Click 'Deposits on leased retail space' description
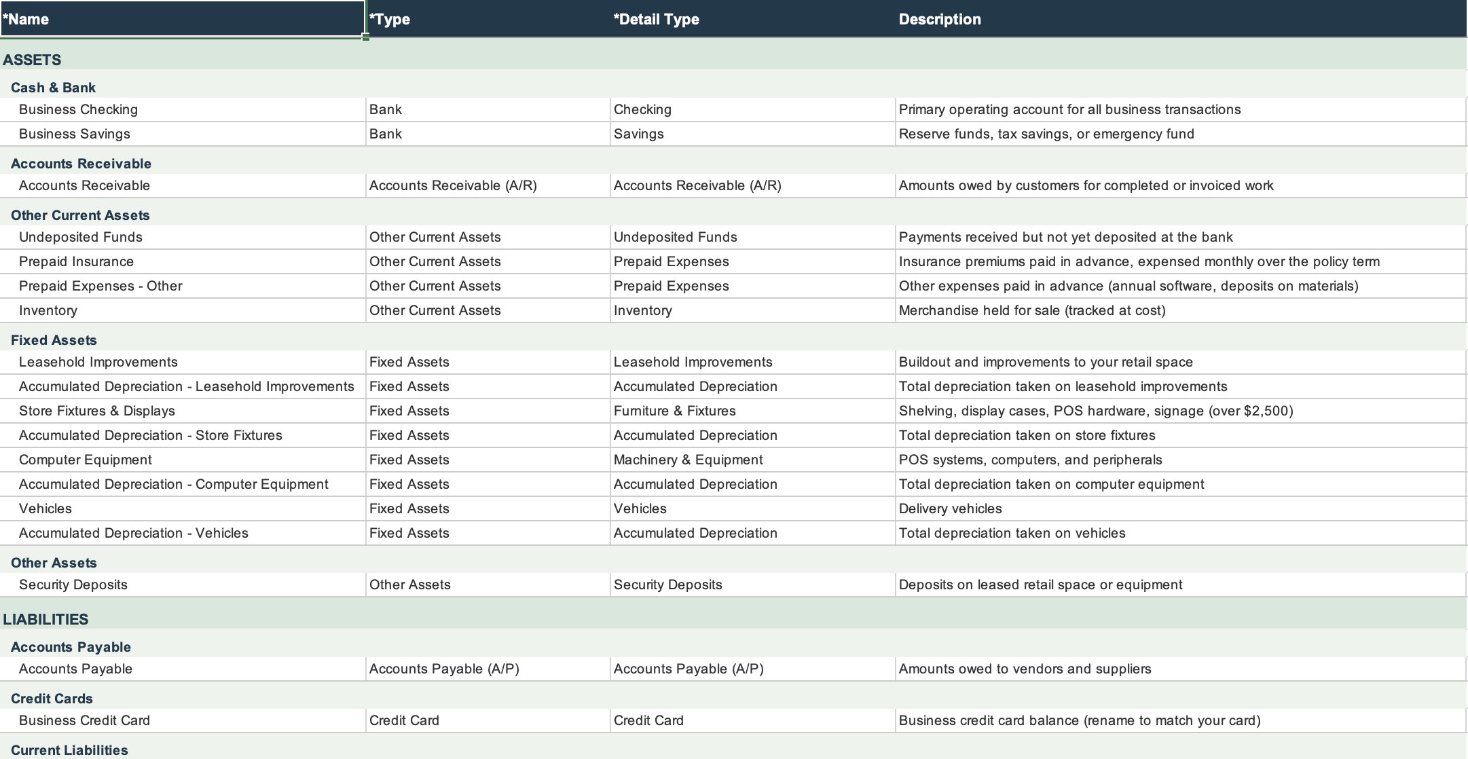1468x759 pixels. [1181, 585]
